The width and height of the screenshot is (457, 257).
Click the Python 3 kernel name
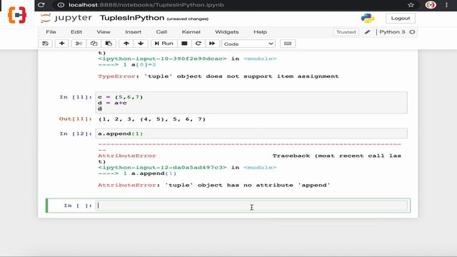click(392, 31)
